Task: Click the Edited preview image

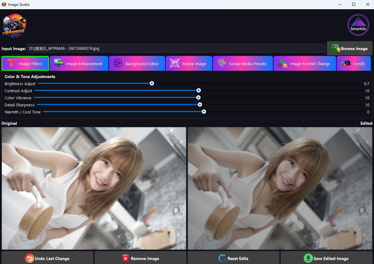Action: tap(280, 188)
